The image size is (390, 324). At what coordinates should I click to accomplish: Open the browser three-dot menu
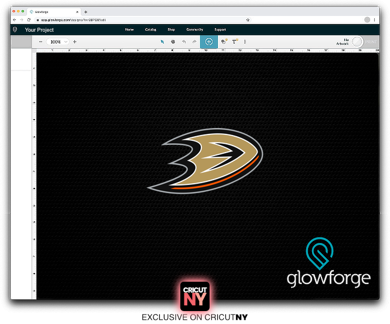click(x=374, y=20)
